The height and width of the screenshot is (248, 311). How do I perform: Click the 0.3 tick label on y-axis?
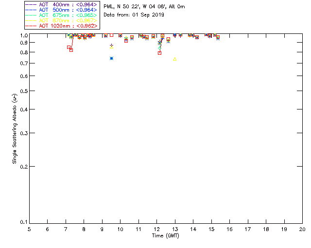(24, 133)
